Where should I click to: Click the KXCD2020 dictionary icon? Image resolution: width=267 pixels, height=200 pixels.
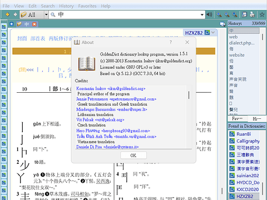[x=232, y=189]
